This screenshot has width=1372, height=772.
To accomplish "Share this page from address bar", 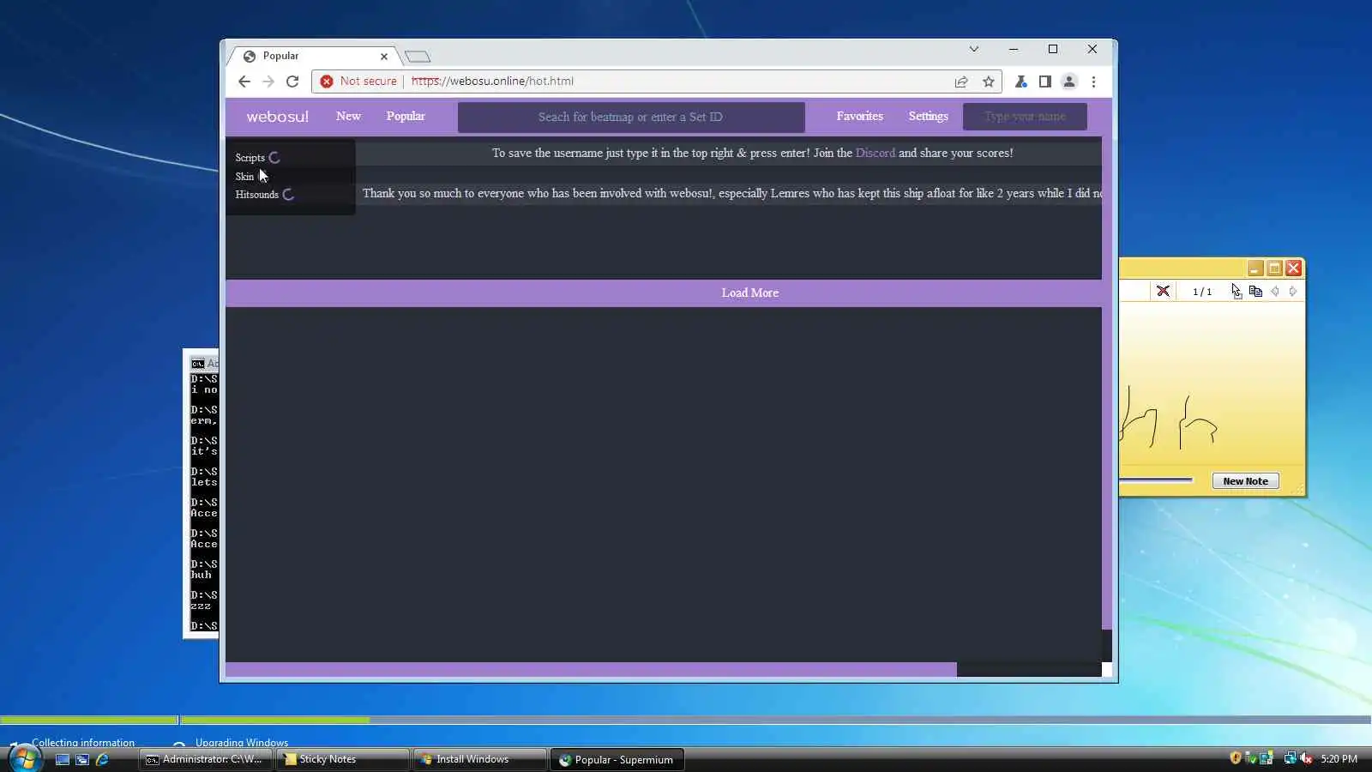I will tap(961, 81).
